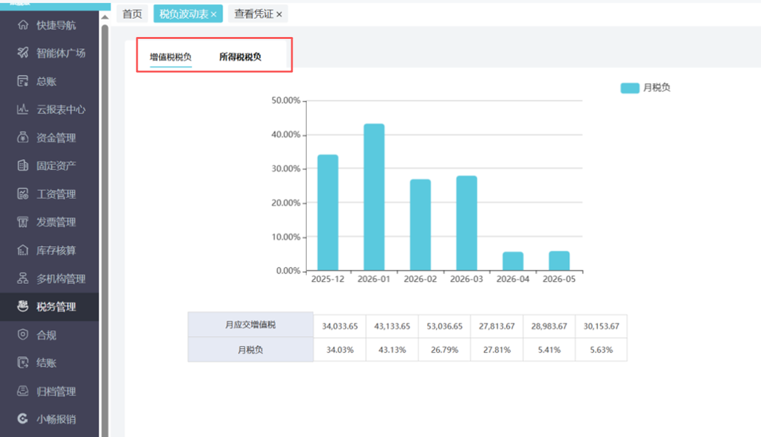Viewport: 761px width, 437px height.
Task: Open 云报表中心 from the sidebar
Action: (49, 109)
